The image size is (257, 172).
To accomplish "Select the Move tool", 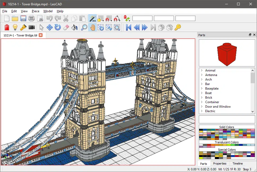I will [49, 27].
